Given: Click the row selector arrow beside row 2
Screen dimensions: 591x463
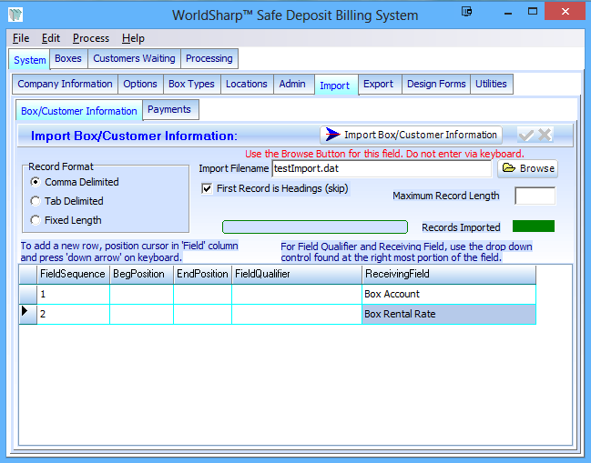Looking at the screenshot, I should 27,313.
